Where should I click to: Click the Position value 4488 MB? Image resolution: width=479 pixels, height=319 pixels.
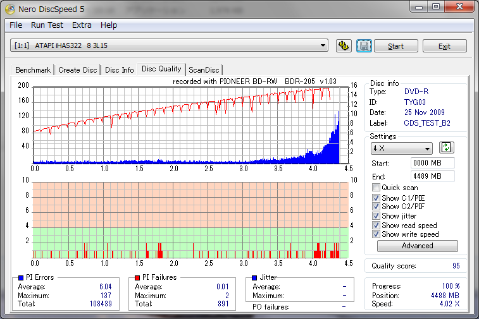click(445, 295)
